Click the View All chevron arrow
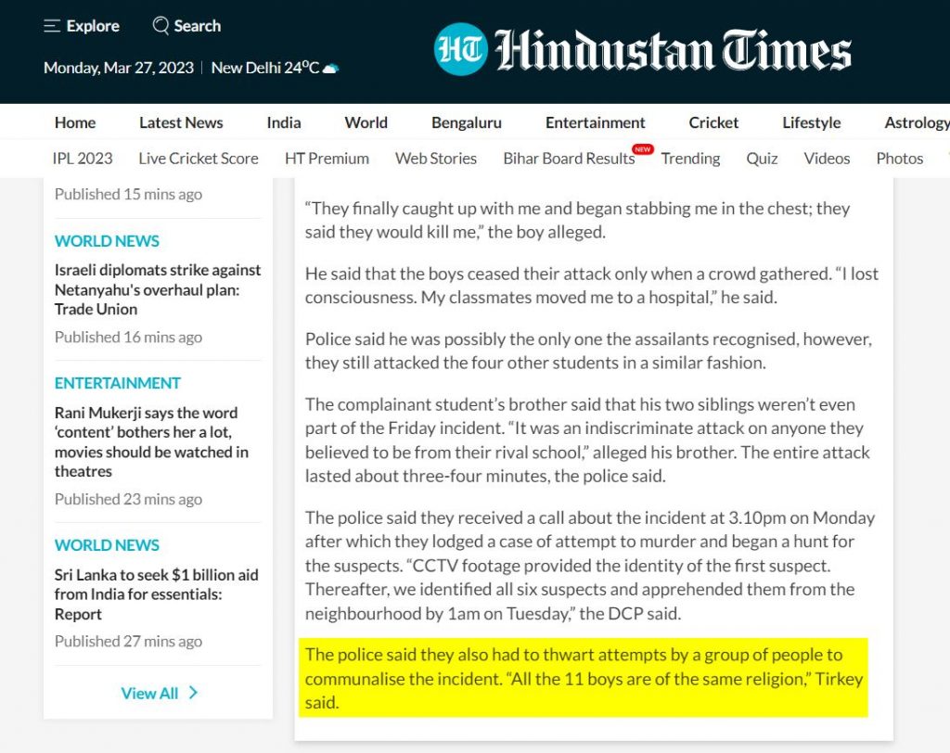The image size is (950, 753). click(x=193, y=693)
